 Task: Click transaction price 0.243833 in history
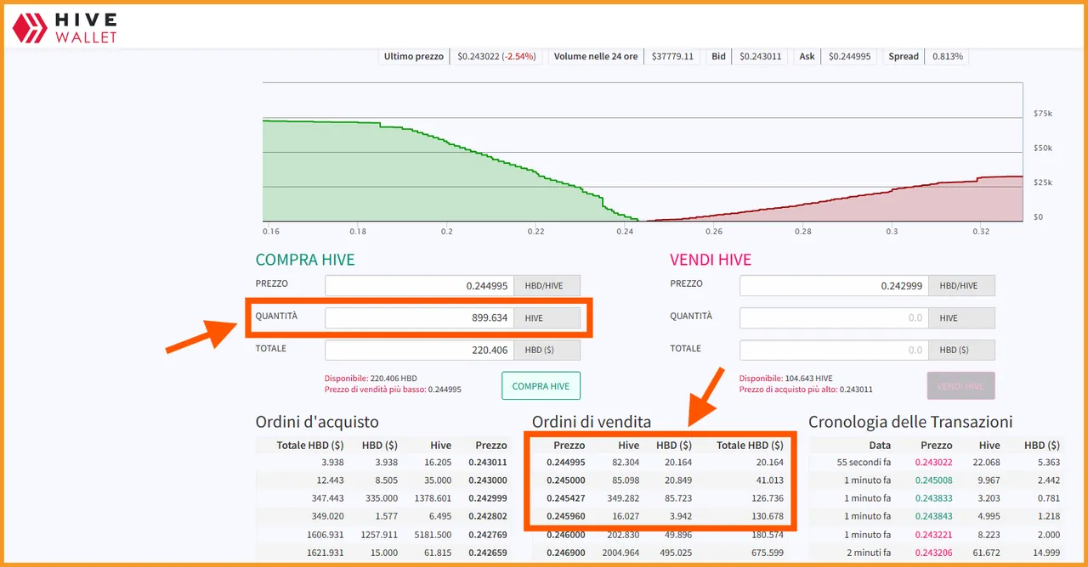click(934, 498)
